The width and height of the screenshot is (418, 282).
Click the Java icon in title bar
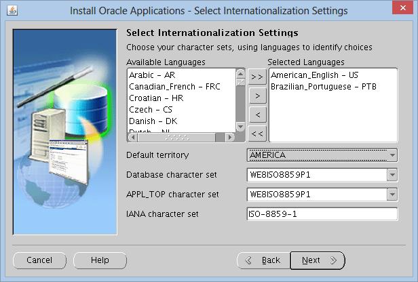click(12, 10)
